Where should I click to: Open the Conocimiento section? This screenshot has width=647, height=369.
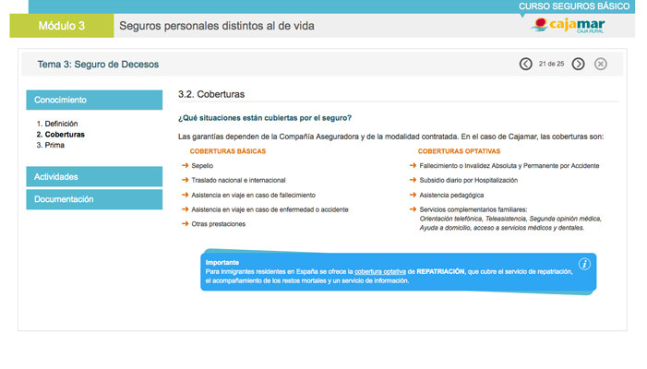coord(94,100)
